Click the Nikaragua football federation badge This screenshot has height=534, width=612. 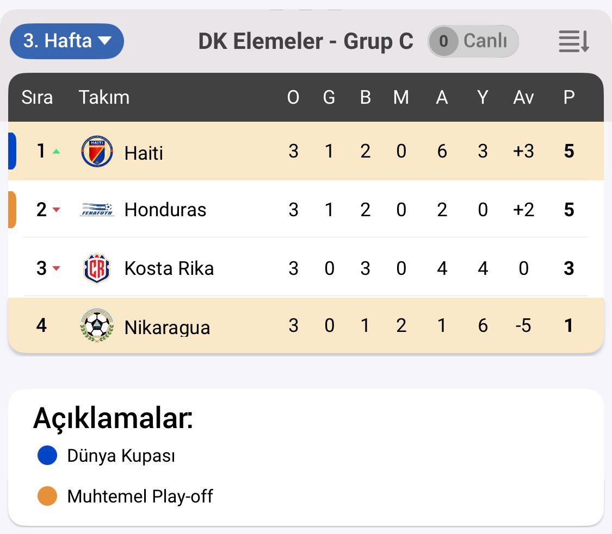pyautogui.click(x=97, y=326)
